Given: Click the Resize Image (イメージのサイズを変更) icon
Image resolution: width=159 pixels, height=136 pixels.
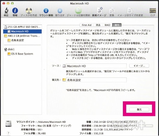Looking at the screenshot, I should pyautogui.click(x=130, y=11).
